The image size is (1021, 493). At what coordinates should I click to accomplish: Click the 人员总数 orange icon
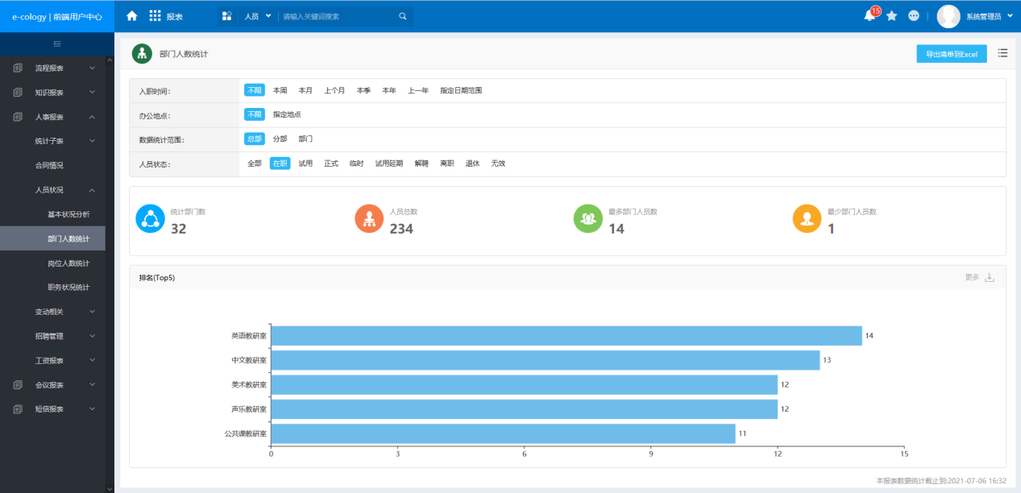click(x=369, y=218)
